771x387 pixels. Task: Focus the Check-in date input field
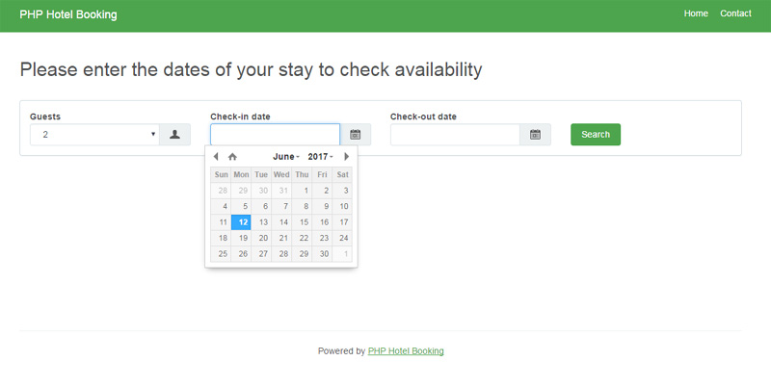point(275,135)
